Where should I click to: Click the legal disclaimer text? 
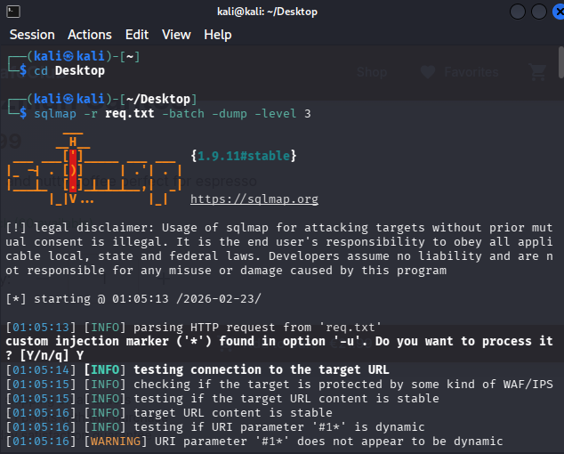tap(278, 248)
